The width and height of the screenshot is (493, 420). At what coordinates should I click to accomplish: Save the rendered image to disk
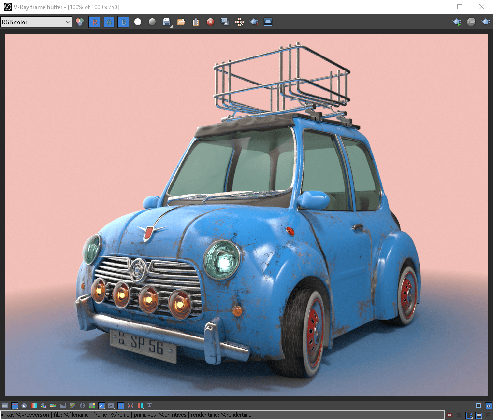tap(166, 22)
